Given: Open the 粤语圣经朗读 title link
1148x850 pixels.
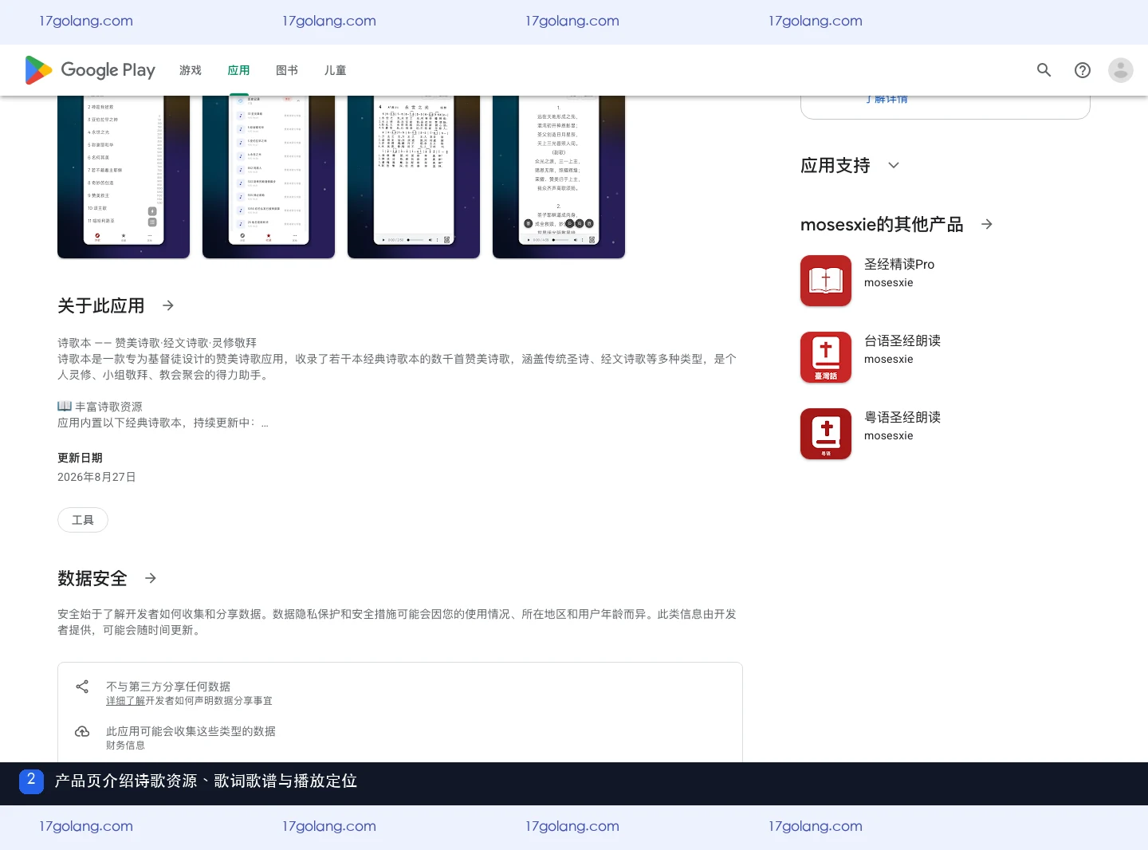Looking at the screenshot, I should [x=902, y=417].
